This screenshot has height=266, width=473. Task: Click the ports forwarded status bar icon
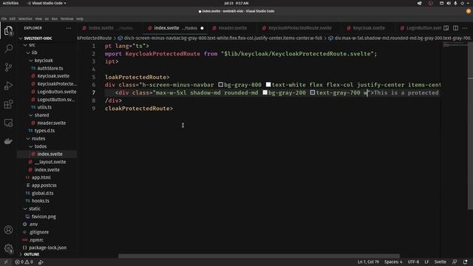41,262
